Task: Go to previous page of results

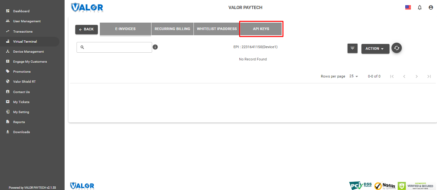Action: [x=404, y=76]
